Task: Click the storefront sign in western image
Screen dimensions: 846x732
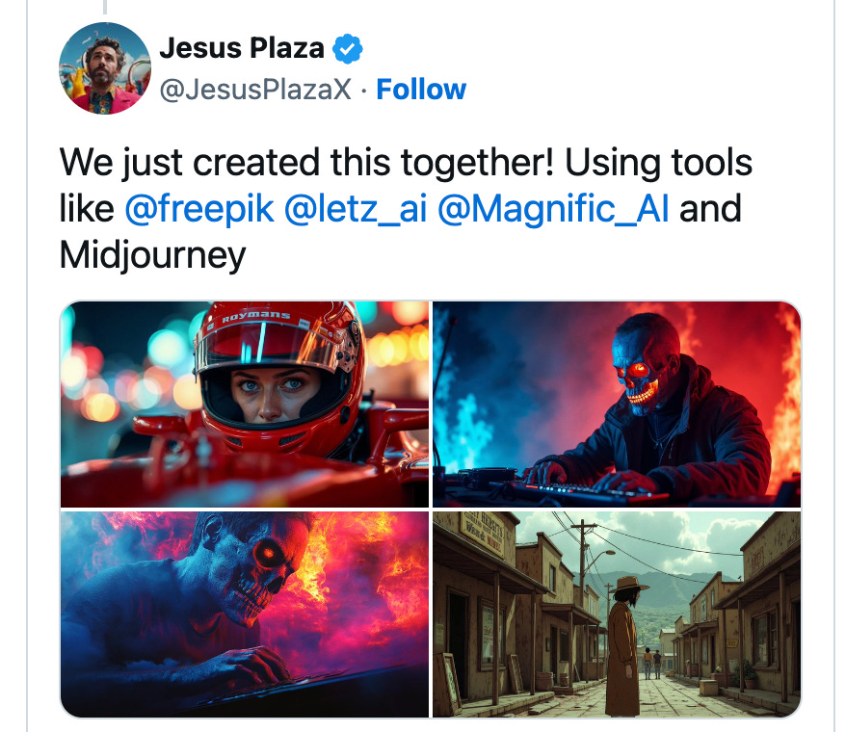Action: point(483,532)
